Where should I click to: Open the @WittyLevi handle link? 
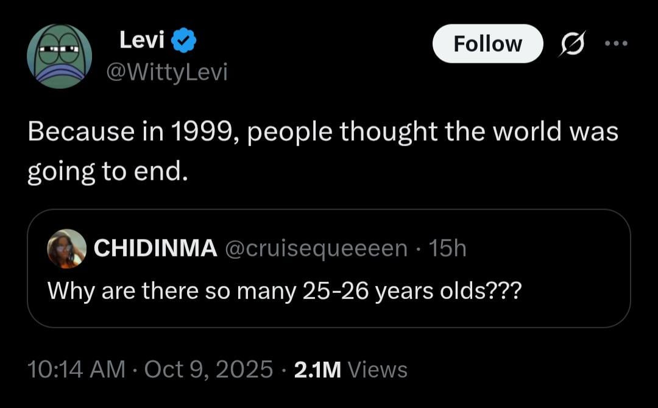pos(166,73)
